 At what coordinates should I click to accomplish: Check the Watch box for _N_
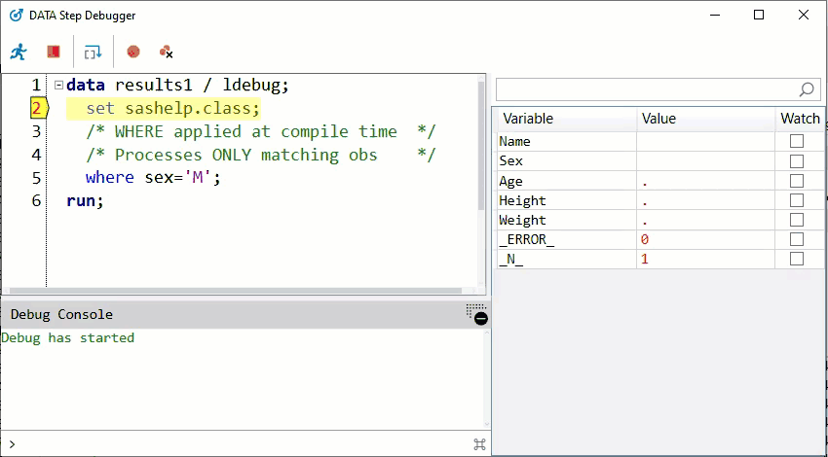(796, 259)
